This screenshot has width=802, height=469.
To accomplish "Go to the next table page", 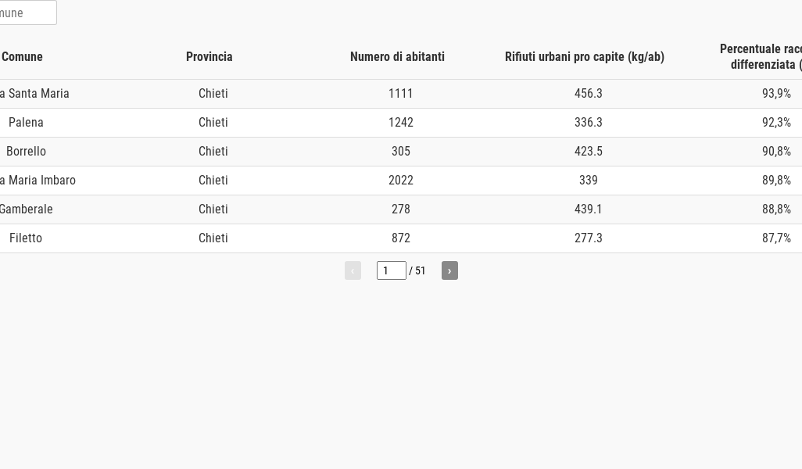I will pyautogui.click(x=449, y=270).
